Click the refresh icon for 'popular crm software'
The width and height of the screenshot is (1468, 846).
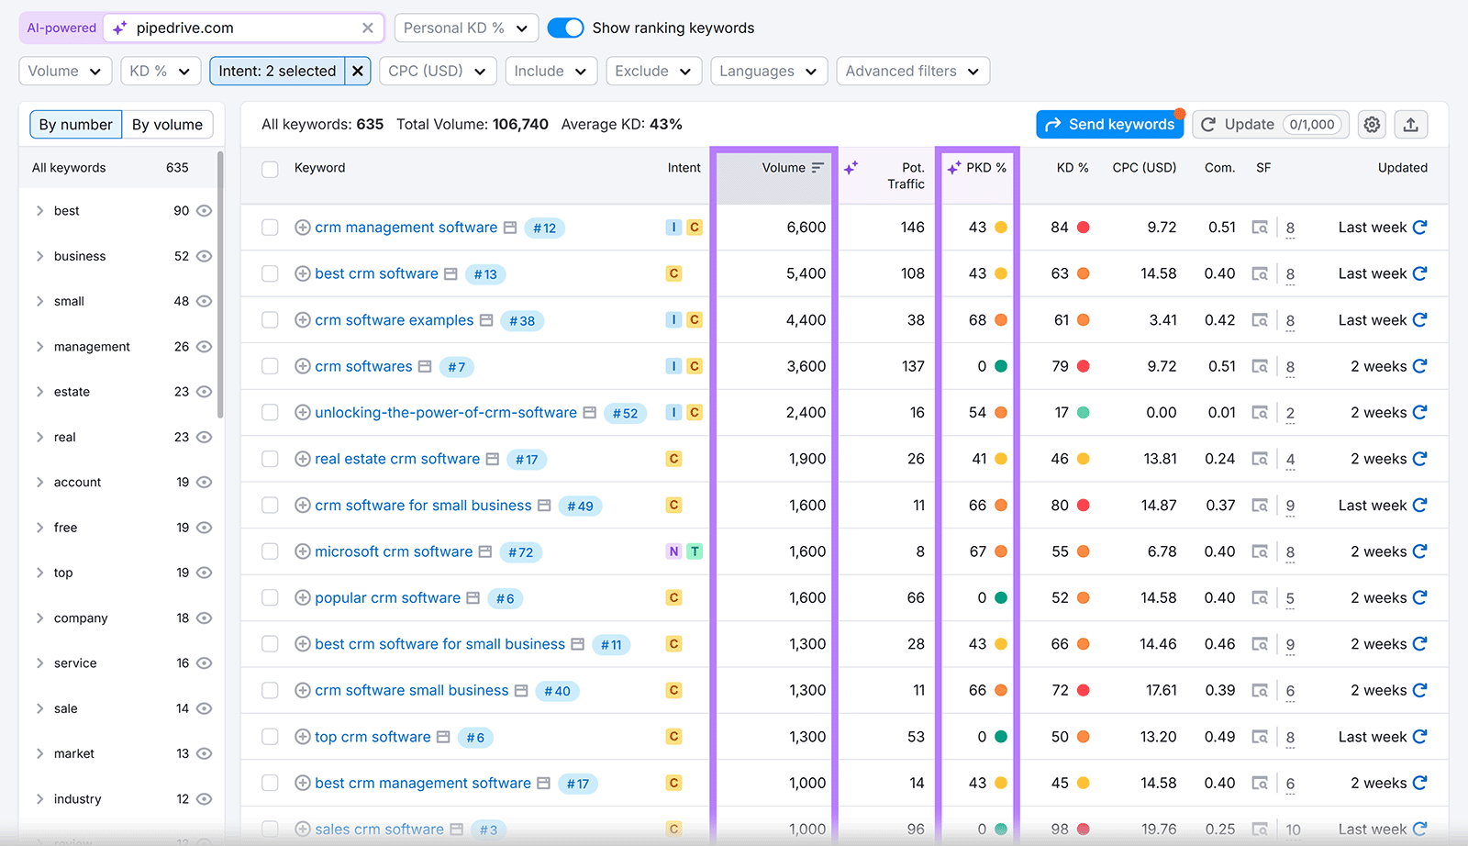pos(1420,598)
